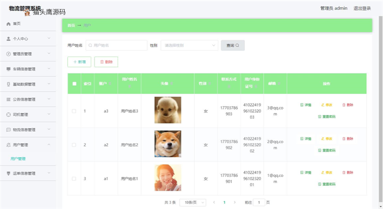Click the 车辆信息管理 sidebar icon

tap(8, 69)
